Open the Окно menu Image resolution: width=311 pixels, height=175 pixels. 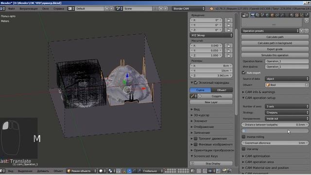[45, 9]
